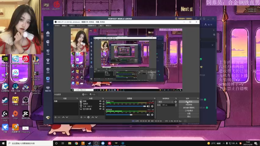Open transition properties gear icon
The height and width of the screenshot is (146, 260).
pyautogui.click(x=175, y=102)
